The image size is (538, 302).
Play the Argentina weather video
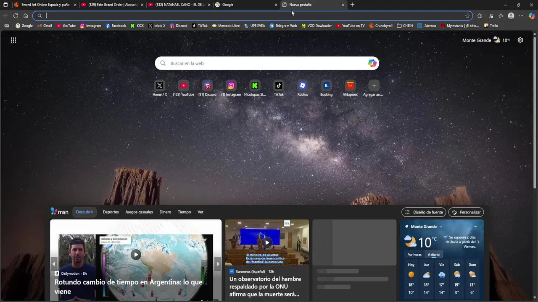[x=135, y=255]
